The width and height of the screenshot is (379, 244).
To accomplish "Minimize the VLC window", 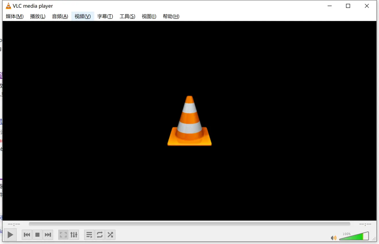I will (329, 6).
